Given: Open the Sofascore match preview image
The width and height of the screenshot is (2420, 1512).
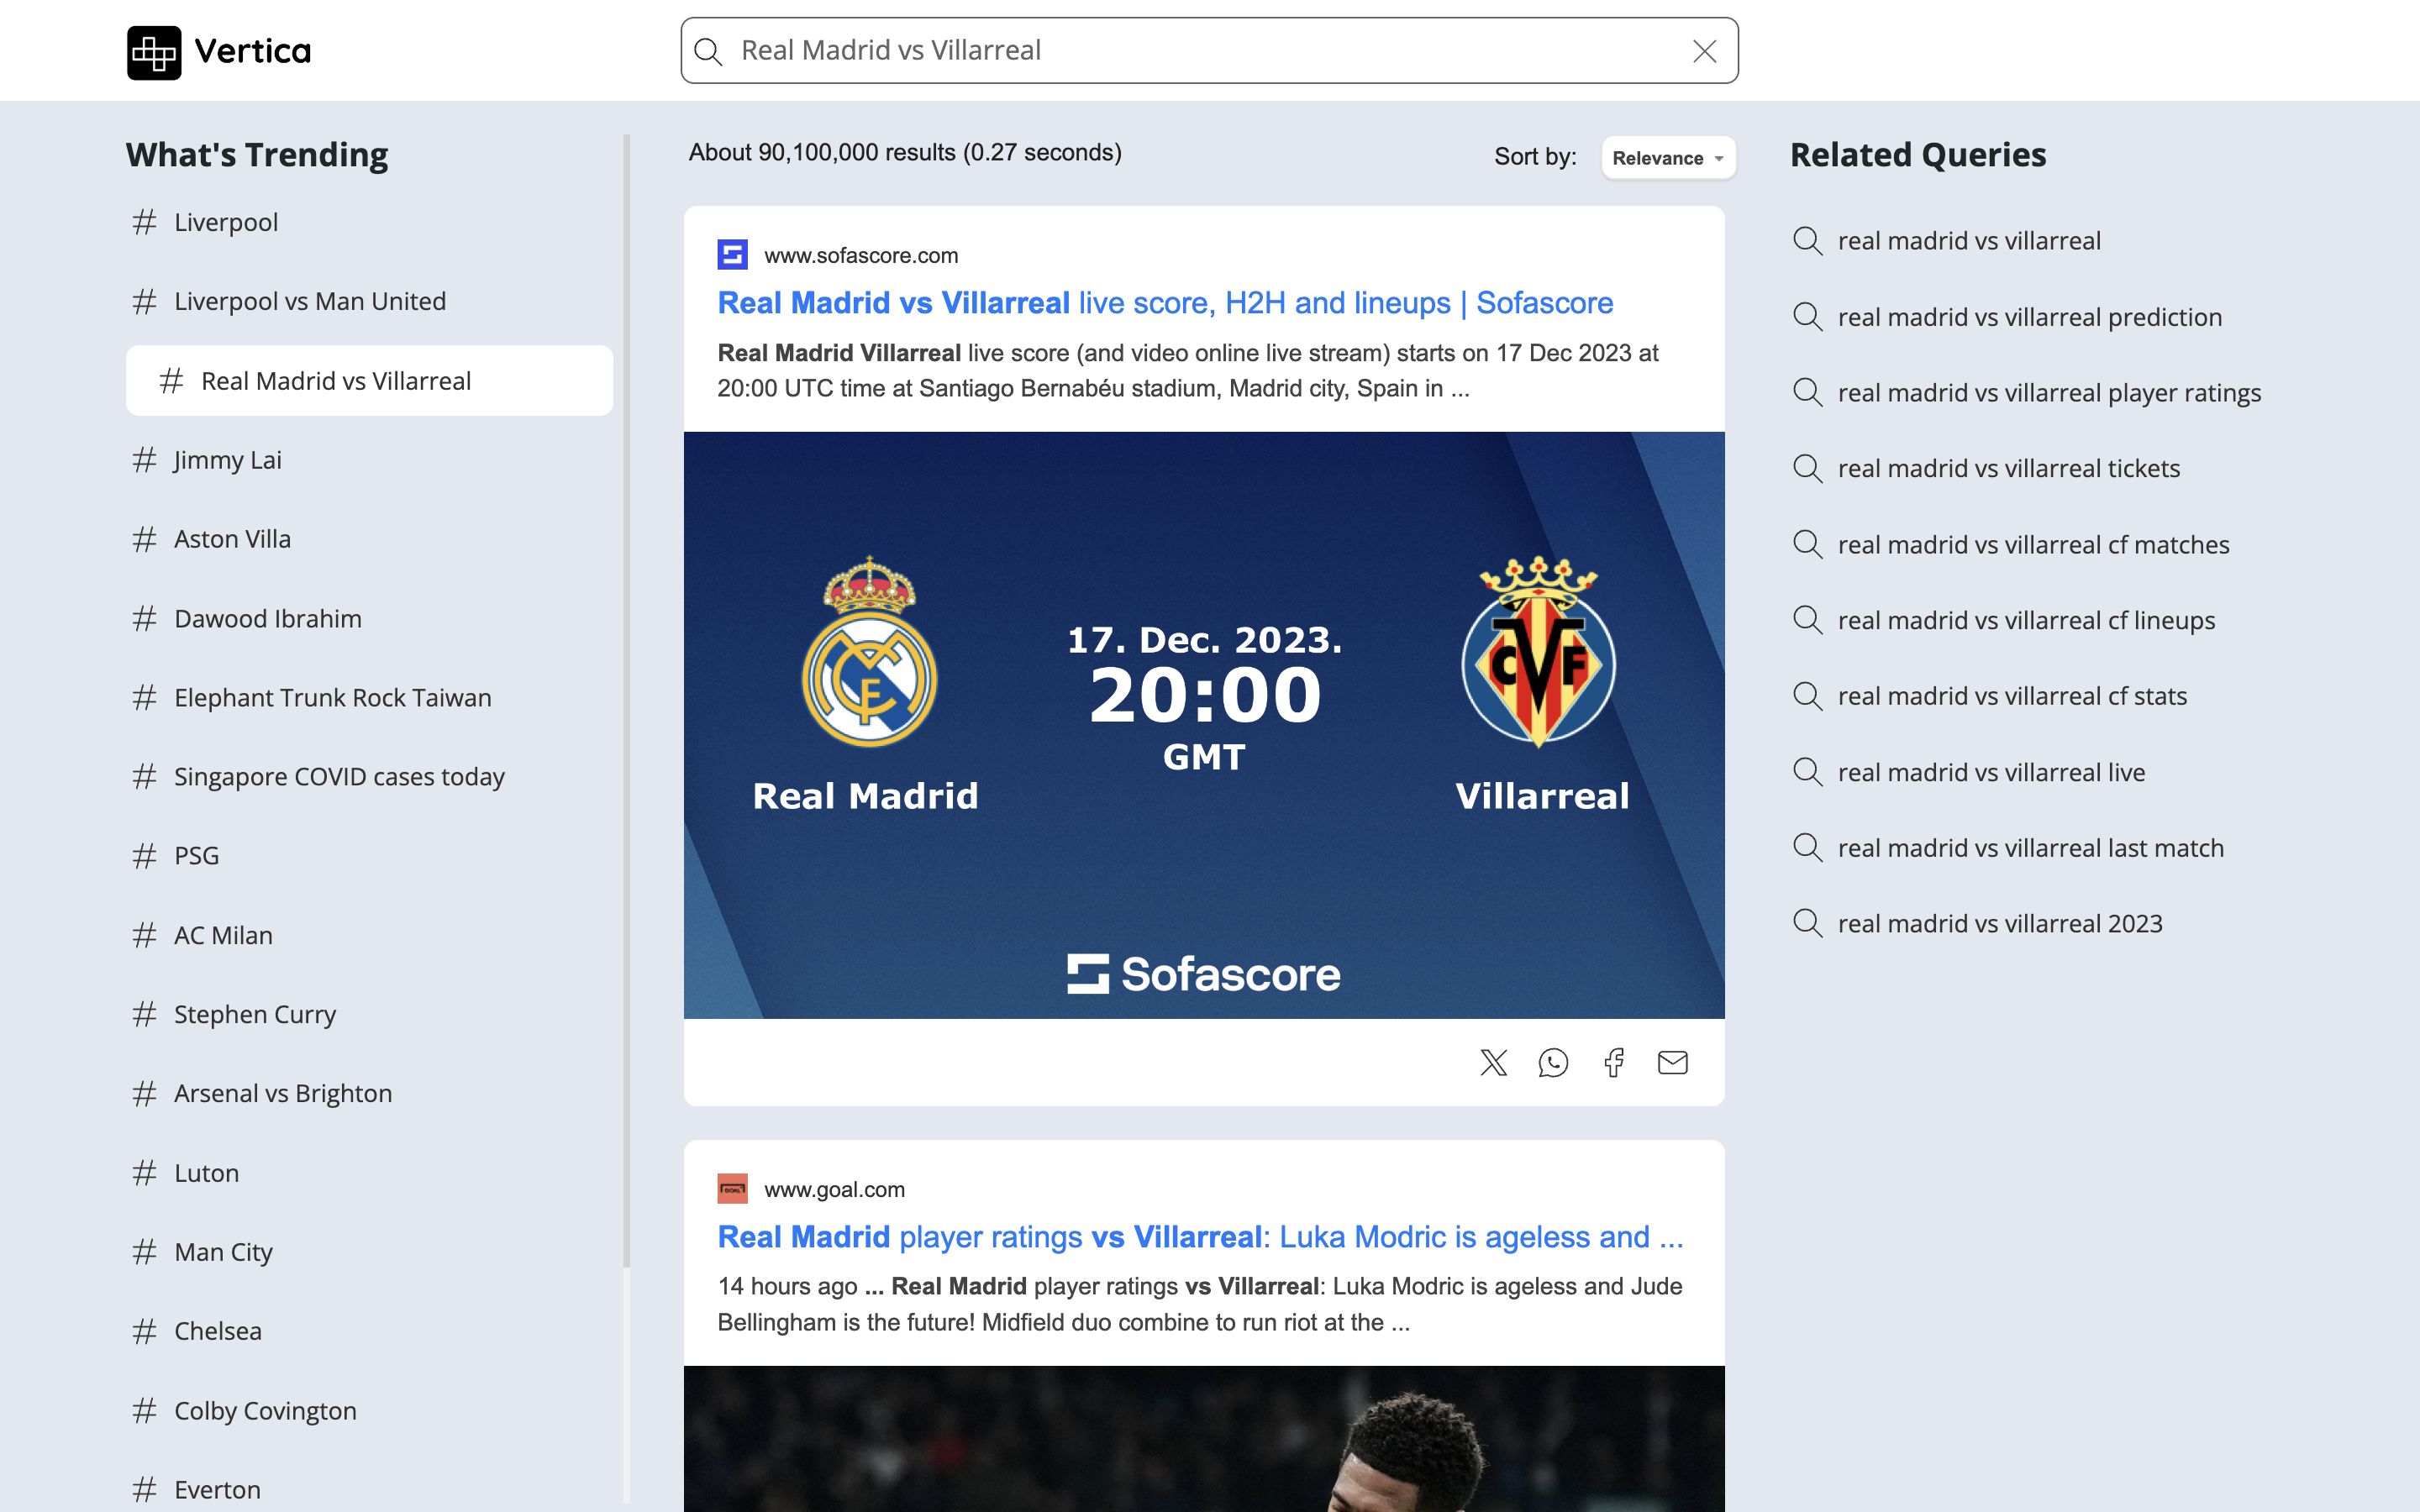Looking at the screenshot, I should tap(1204, 725).
